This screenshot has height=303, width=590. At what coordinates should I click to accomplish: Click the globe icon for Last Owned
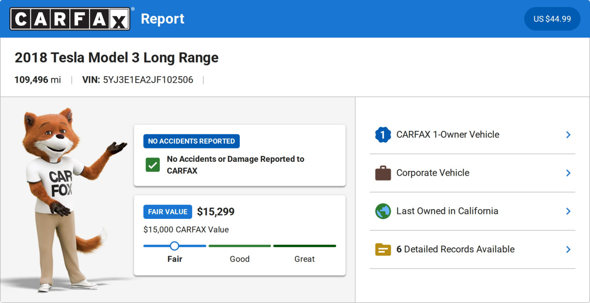point(383,211)
